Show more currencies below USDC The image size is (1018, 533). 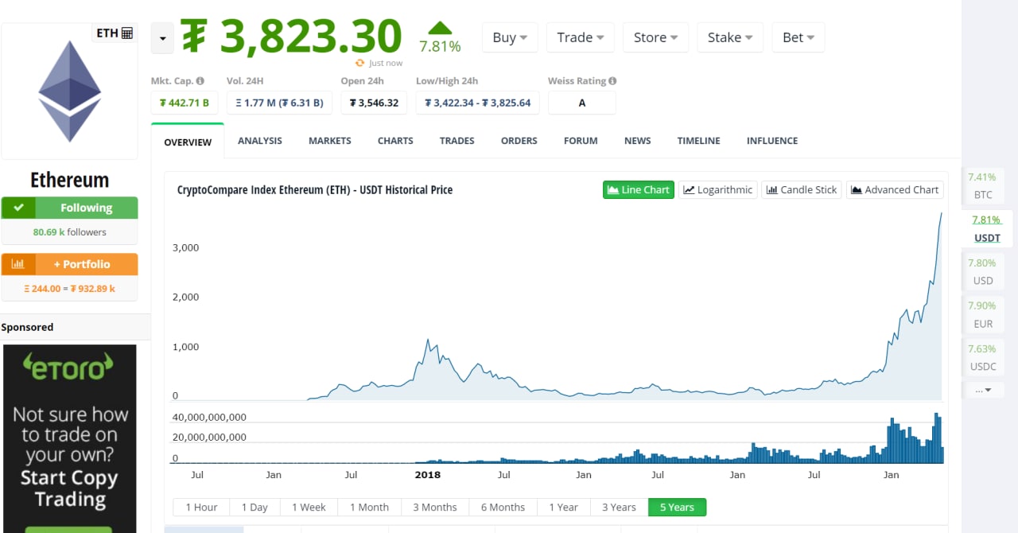coord(983,390)
